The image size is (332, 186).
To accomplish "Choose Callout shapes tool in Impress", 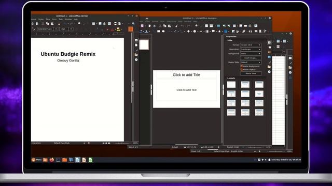I will pos(213,31).
